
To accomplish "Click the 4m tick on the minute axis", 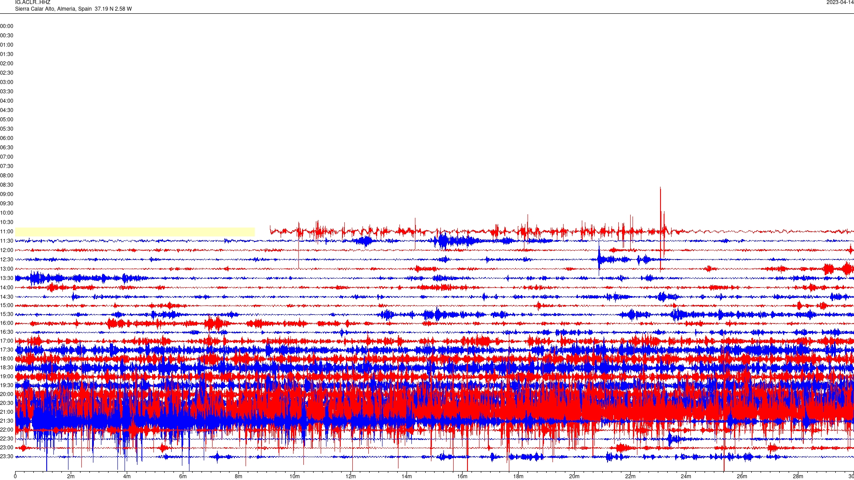I will pyautogui.click(x=127, y=476).
